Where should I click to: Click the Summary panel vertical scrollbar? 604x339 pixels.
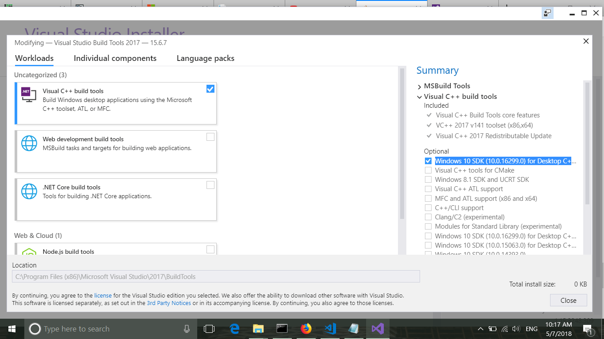point(587,143)
